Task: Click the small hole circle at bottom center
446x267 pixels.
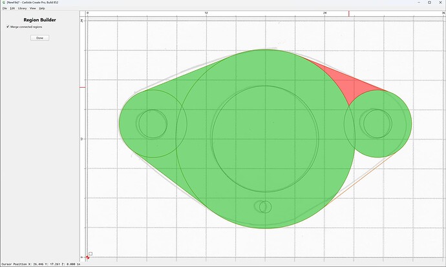Action: click(x=266, y=207)
